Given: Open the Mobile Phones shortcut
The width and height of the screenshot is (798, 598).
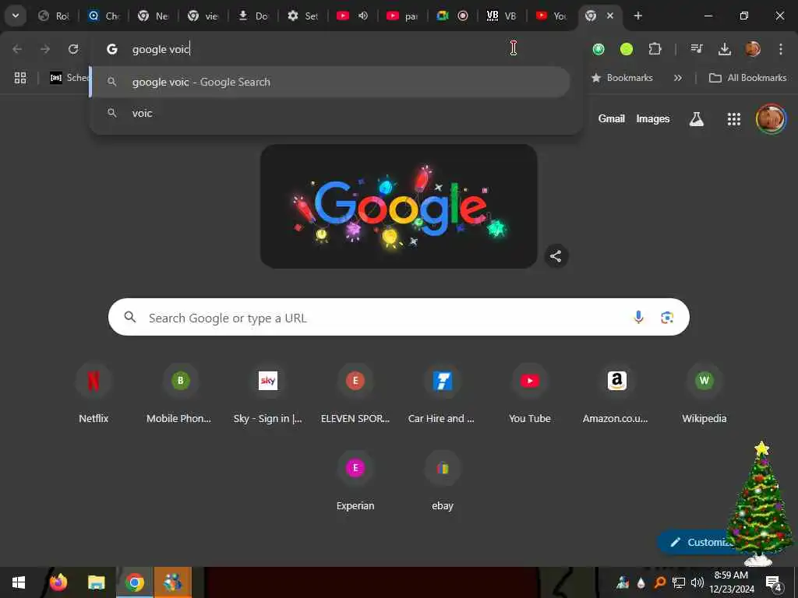Looking at the screenshot, I should (180, 394).
